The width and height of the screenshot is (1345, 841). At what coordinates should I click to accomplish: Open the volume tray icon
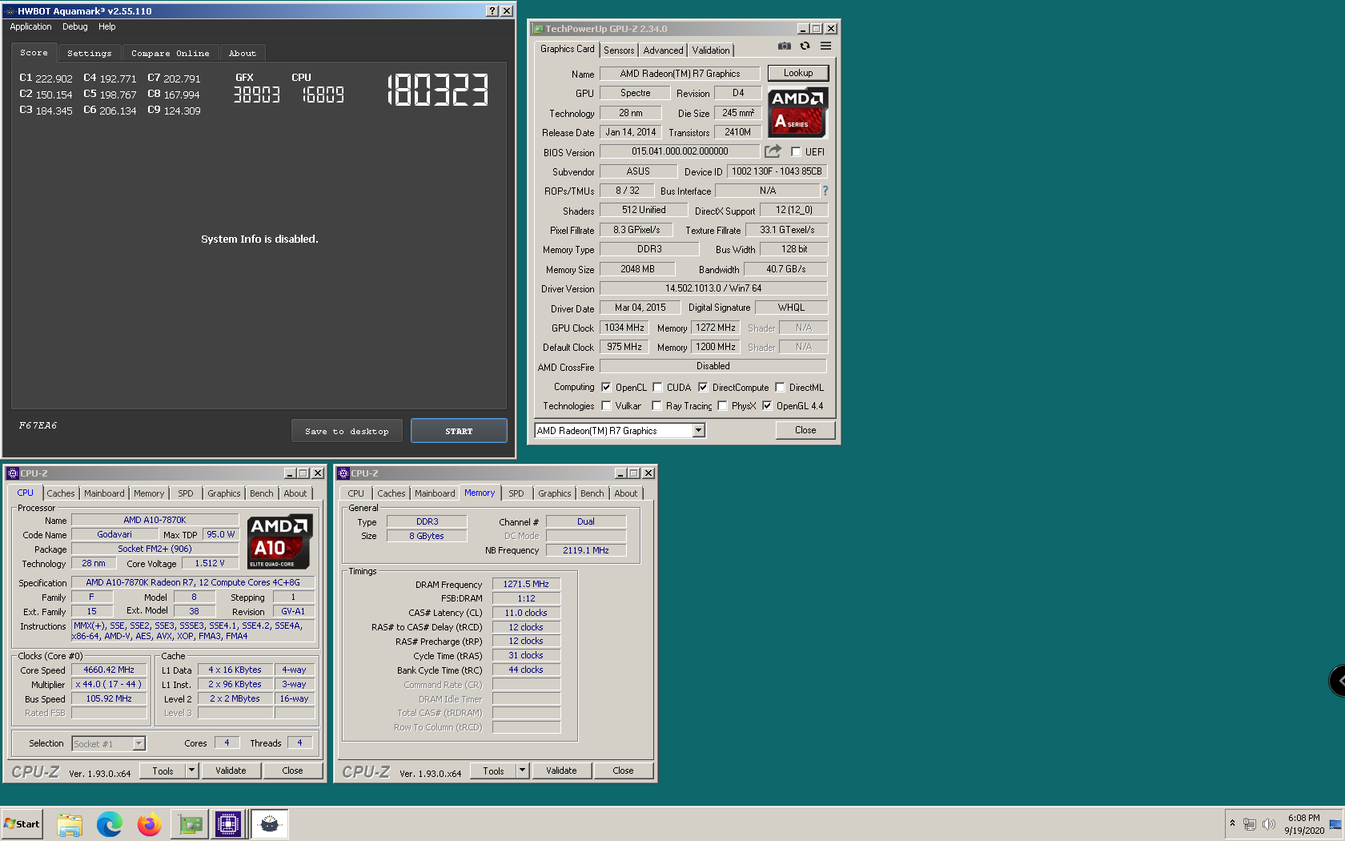(x=1269, y=824)
